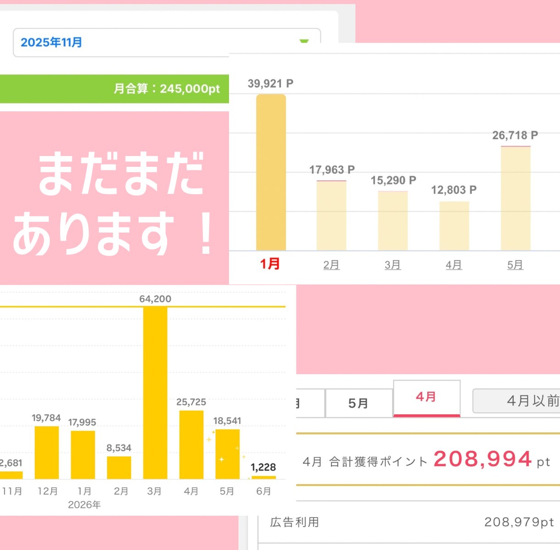The width and height of the screenshot is (560, 550).
Task: Click the tall 3月 bar in yellow chart
Action: [155, 393]
